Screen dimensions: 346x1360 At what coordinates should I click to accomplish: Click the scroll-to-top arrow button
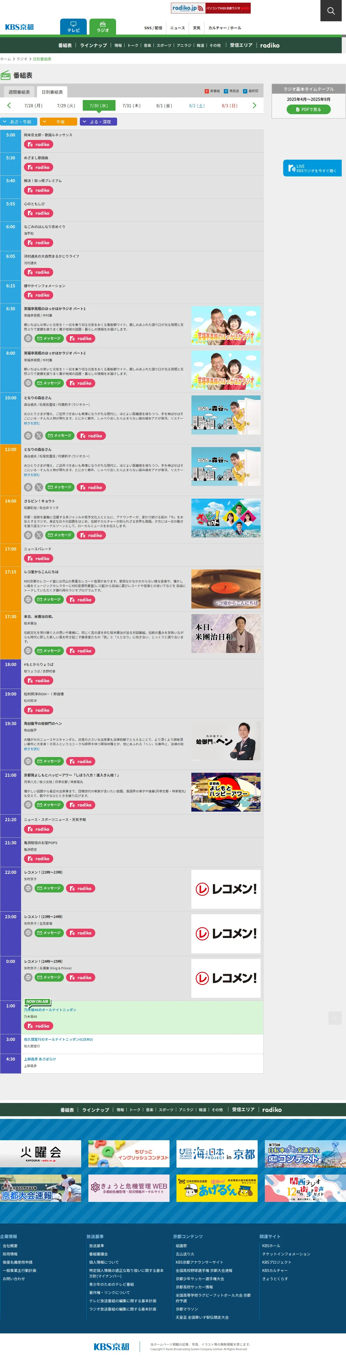click(335, 1018)
